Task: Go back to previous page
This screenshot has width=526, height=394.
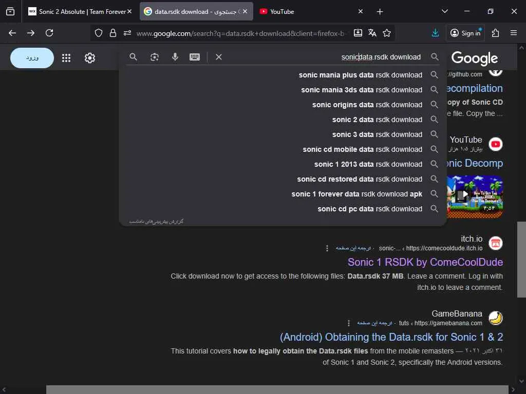Action: [12, 33]
